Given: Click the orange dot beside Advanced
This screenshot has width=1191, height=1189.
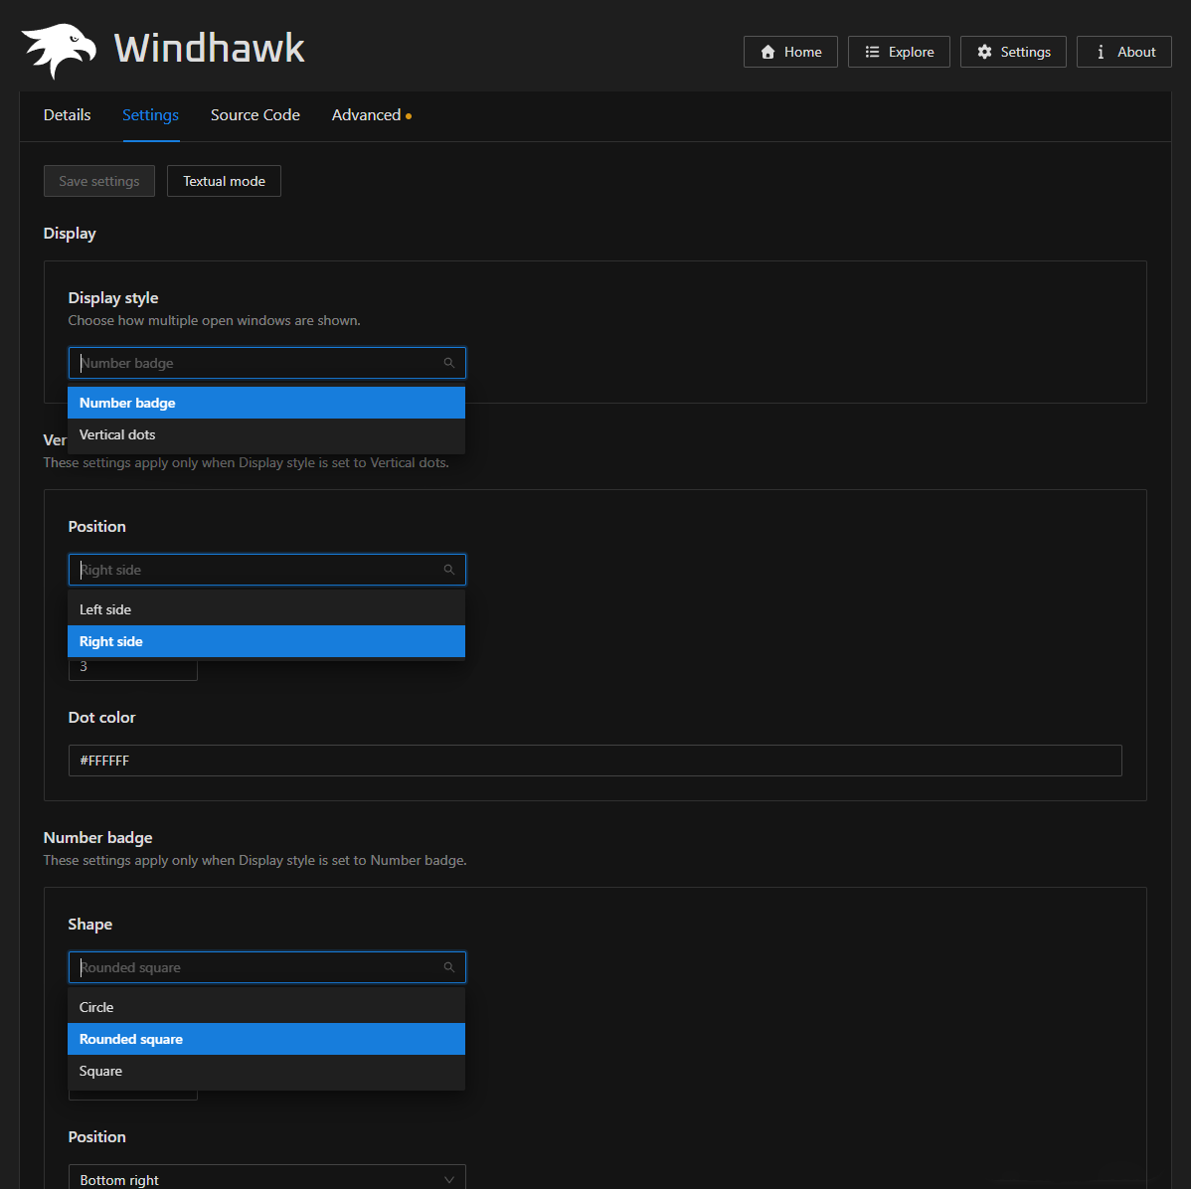Looking at the screenshot, I should 409,116.
